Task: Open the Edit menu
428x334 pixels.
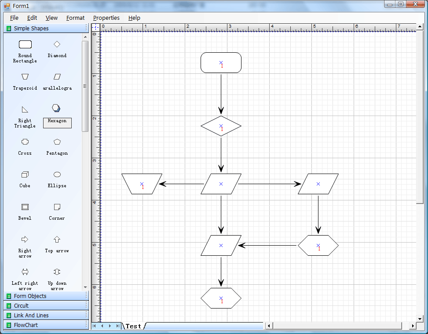Action: click(32, 18)
